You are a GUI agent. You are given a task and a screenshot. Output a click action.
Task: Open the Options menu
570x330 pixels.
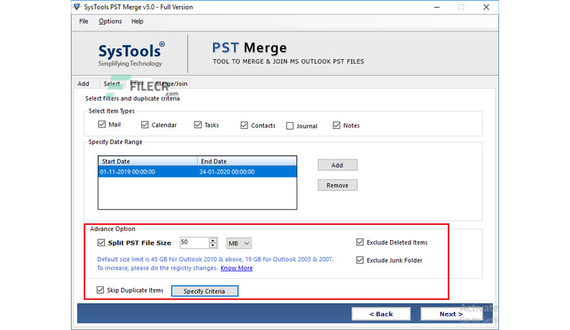110,21
